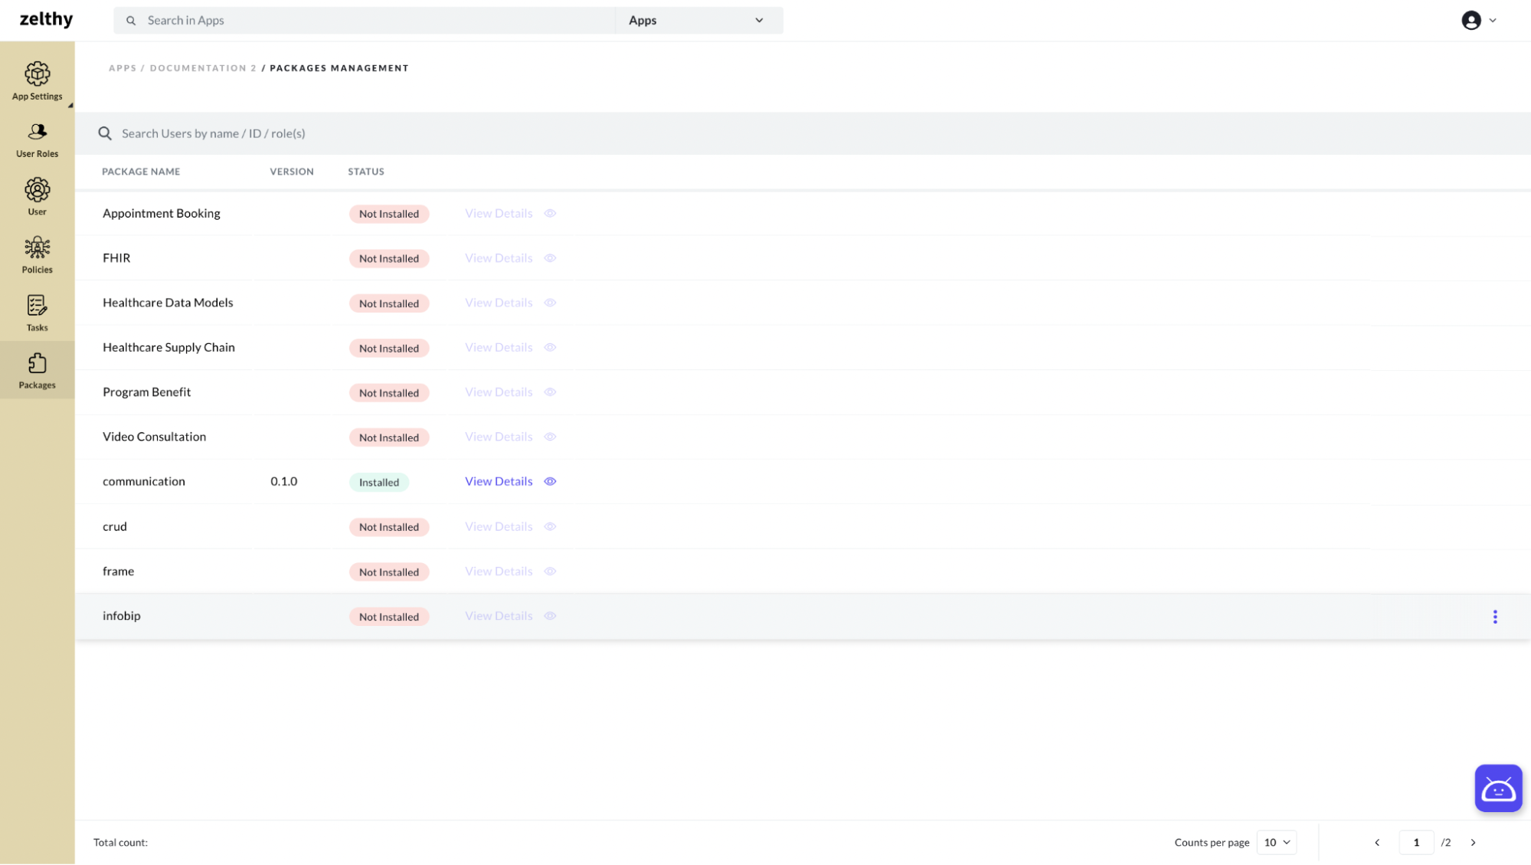Select Program Benefit package name

coord(147,392)
